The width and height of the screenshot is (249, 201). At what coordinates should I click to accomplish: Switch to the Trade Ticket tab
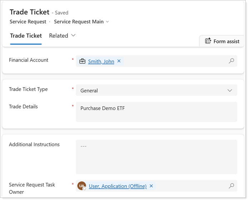(x=26, y=36)
